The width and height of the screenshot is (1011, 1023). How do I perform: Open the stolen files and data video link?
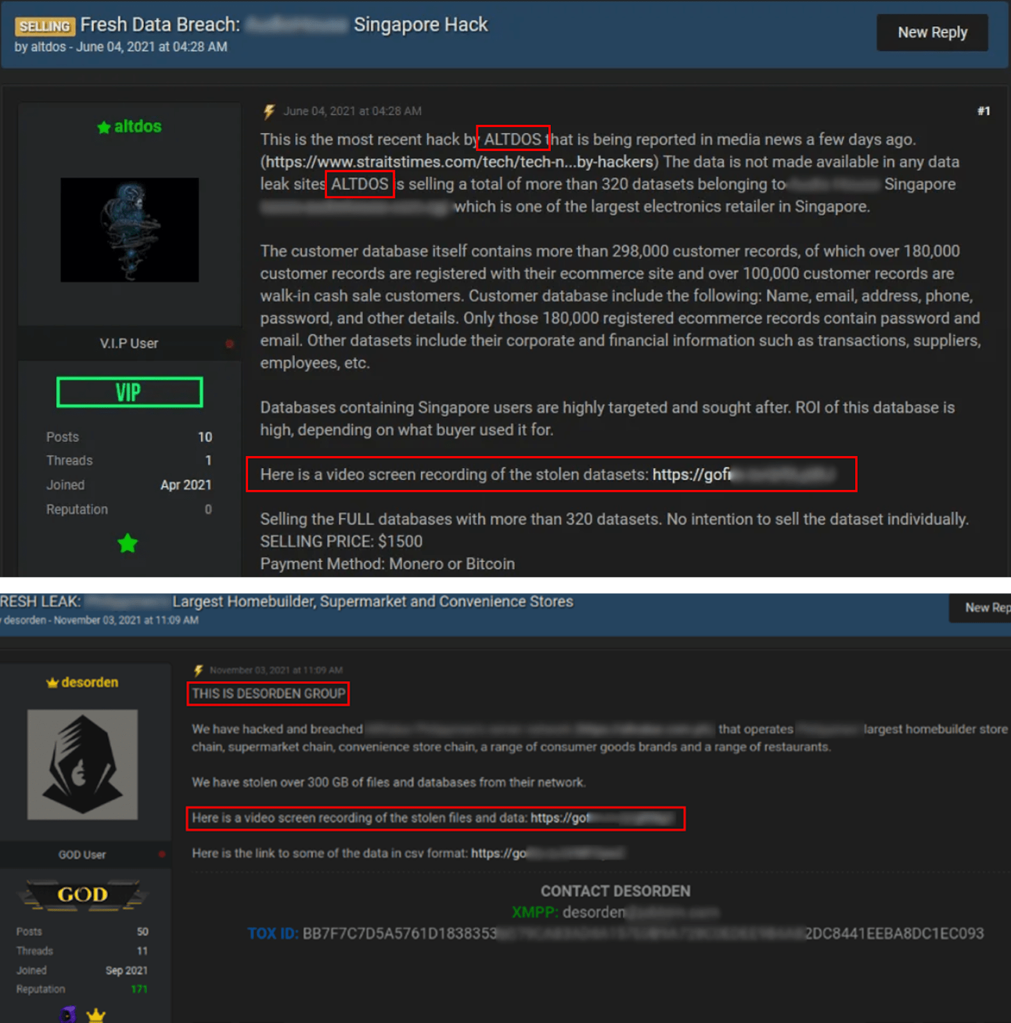point(602,818)
